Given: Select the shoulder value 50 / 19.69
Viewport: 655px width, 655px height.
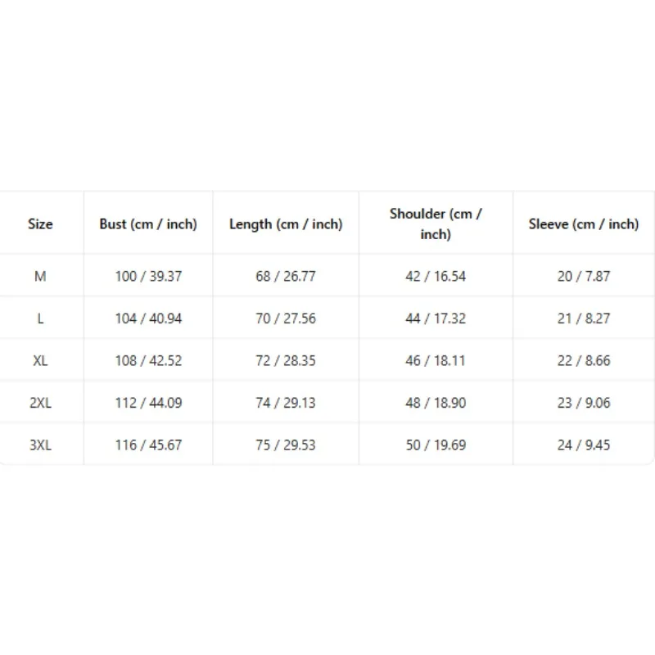Looking at the screenshot, I should [x=436, y=445].
